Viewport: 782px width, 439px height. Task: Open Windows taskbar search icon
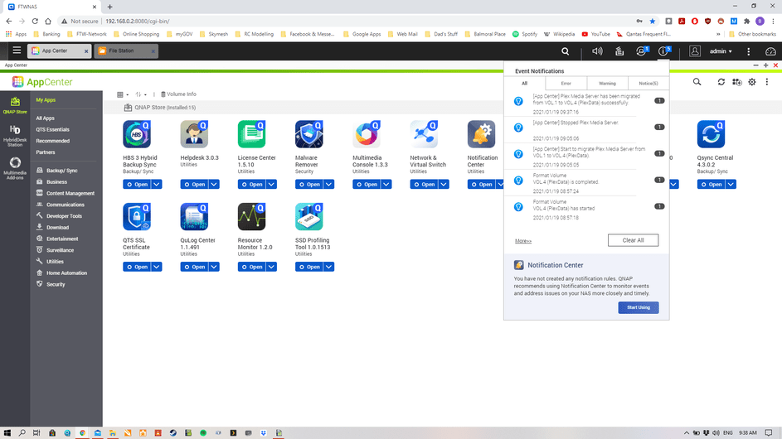tap(22, 432)
